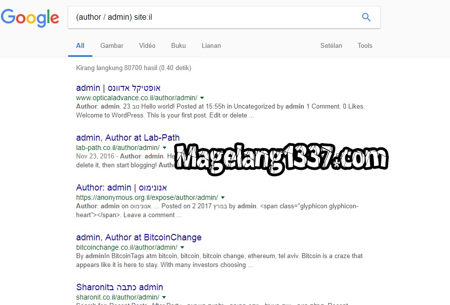Open the Google logo homepage link

(x=30, y=18)
